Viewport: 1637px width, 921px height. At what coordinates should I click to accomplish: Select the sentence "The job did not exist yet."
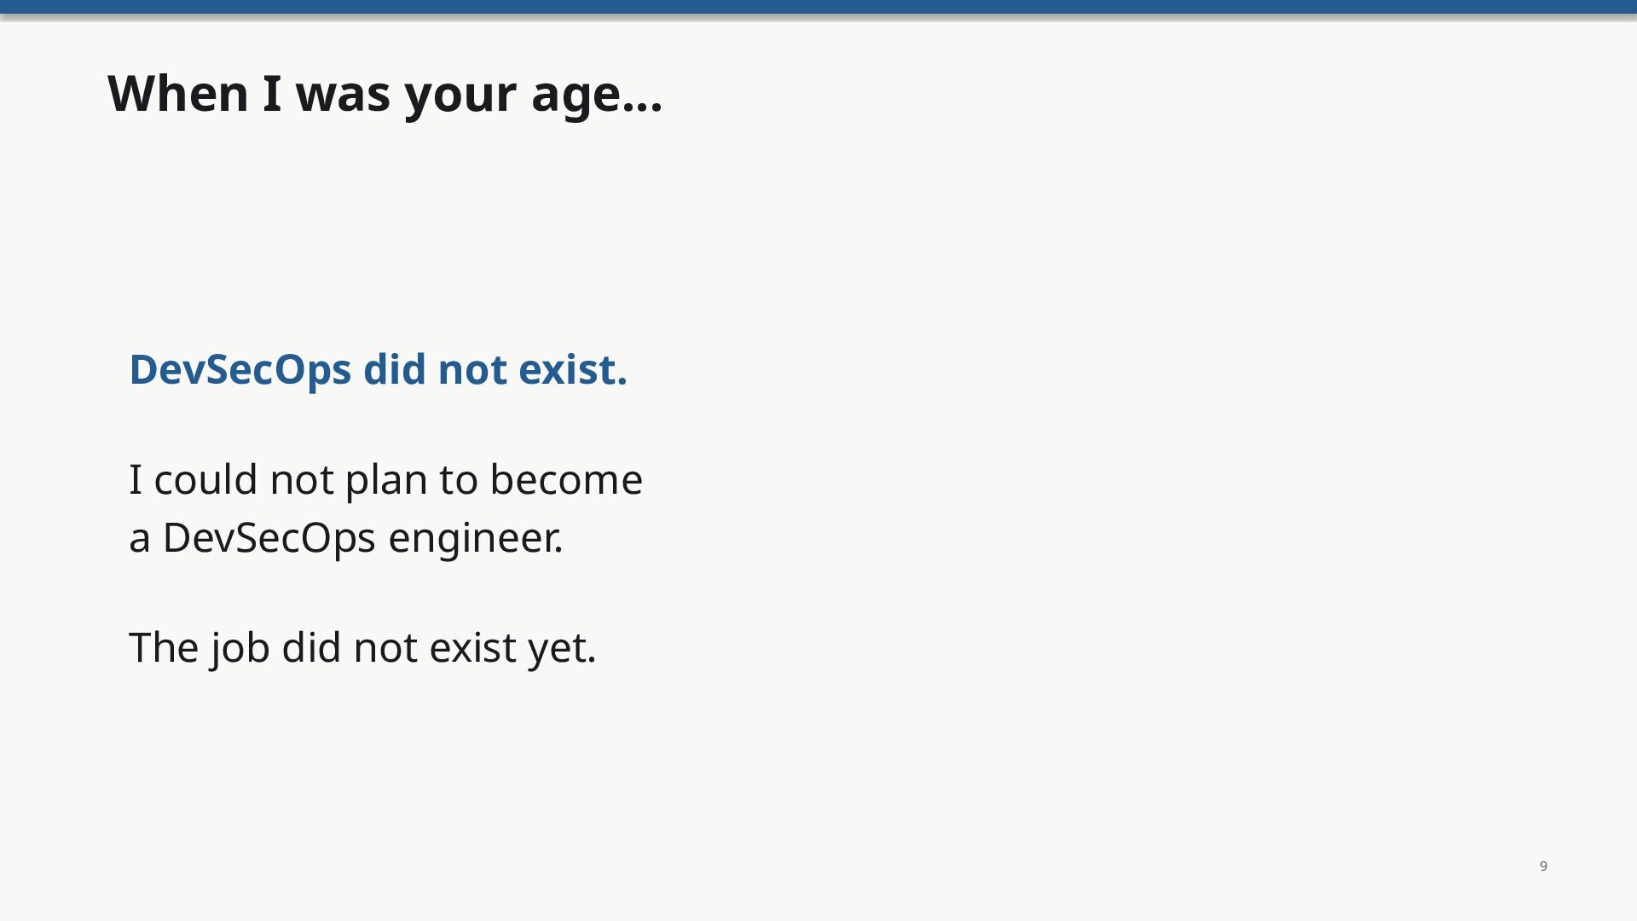tap(362, 648)
